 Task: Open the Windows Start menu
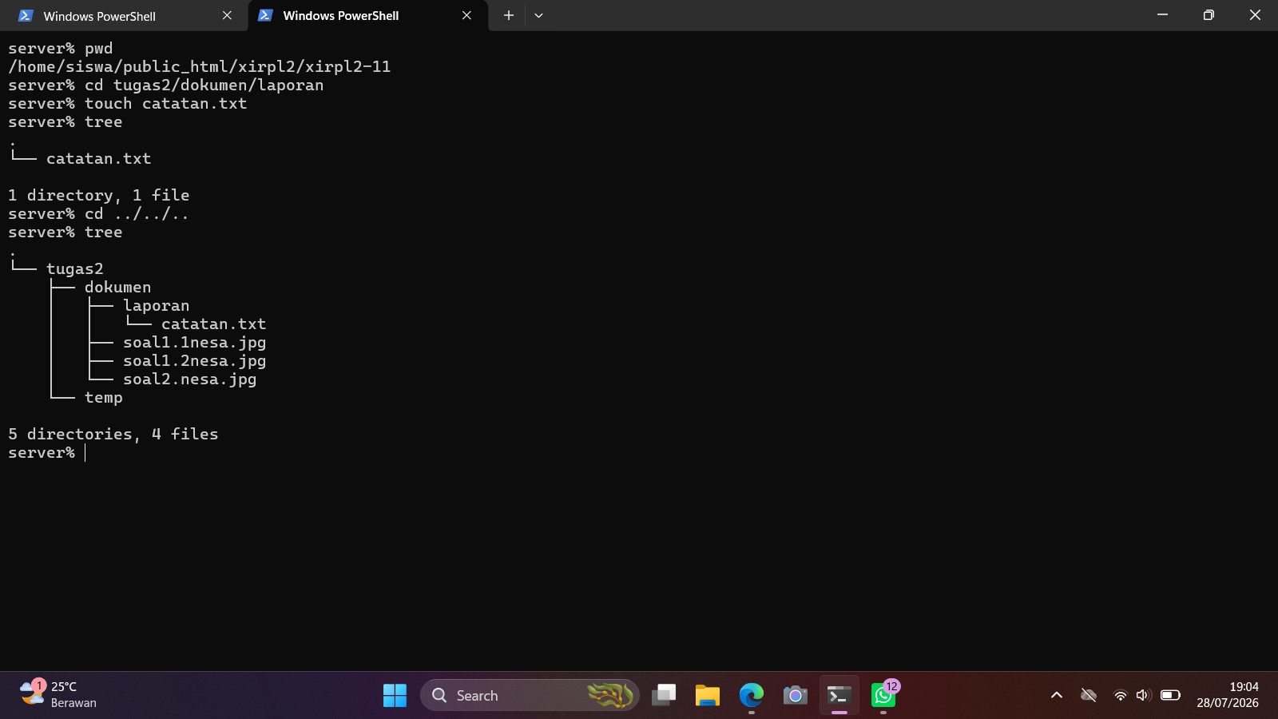pos(395,696)
